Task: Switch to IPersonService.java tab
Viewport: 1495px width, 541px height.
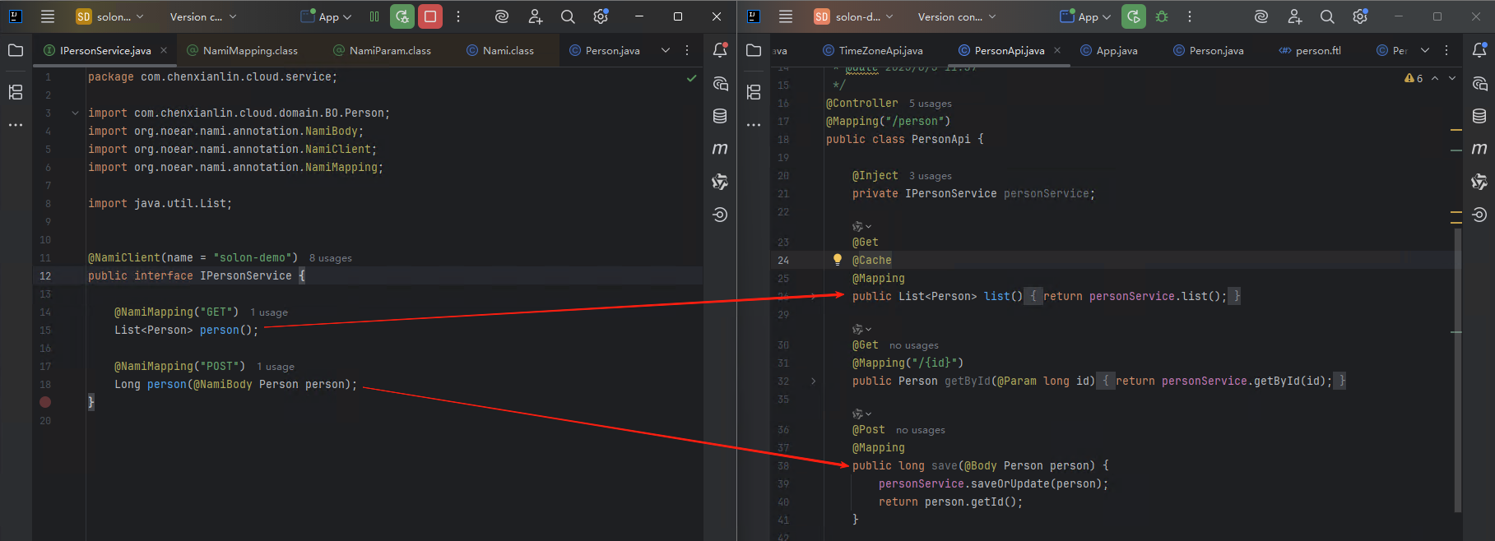Action: [x=105, y=50]
